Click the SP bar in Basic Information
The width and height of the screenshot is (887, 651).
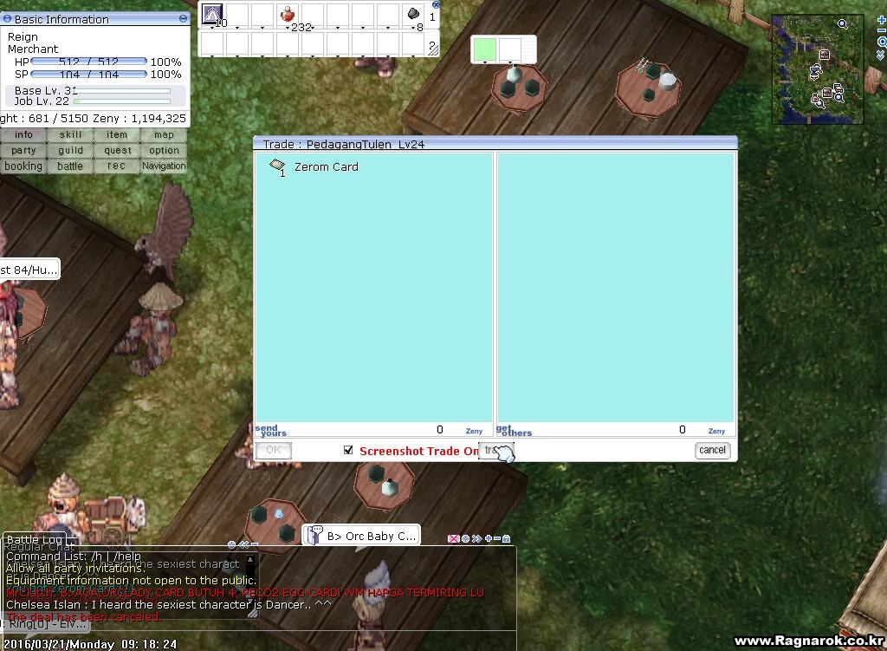89,75
